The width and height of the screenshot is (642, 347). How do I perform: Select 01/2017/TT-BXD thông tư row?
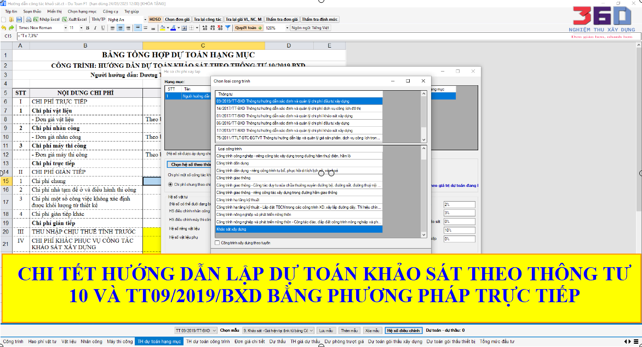tap(299, 116)
